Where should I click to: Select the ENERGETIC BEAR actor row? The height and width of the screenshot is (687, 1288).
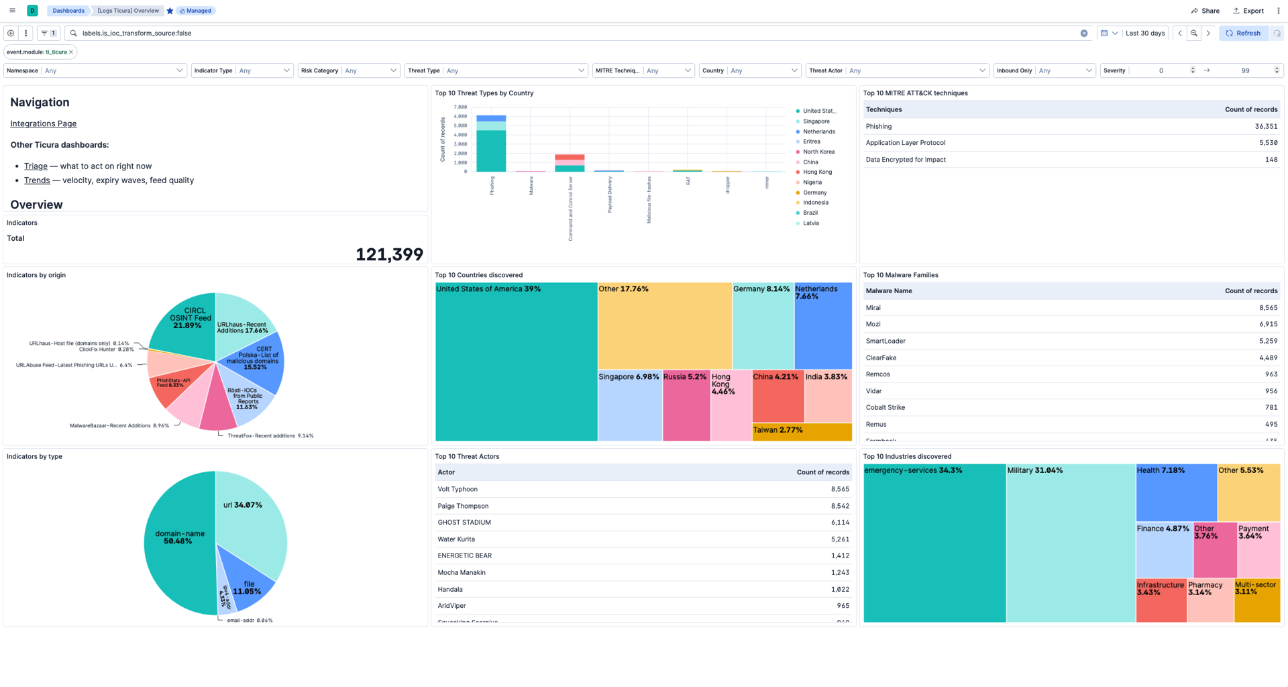643,556
